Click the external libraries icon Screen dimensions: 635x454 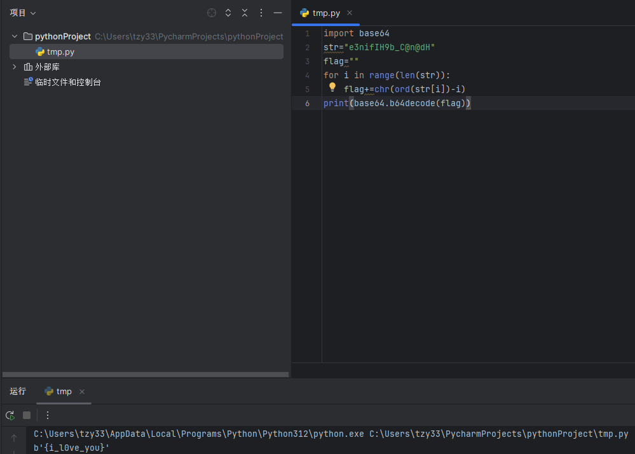pos(28,67)
